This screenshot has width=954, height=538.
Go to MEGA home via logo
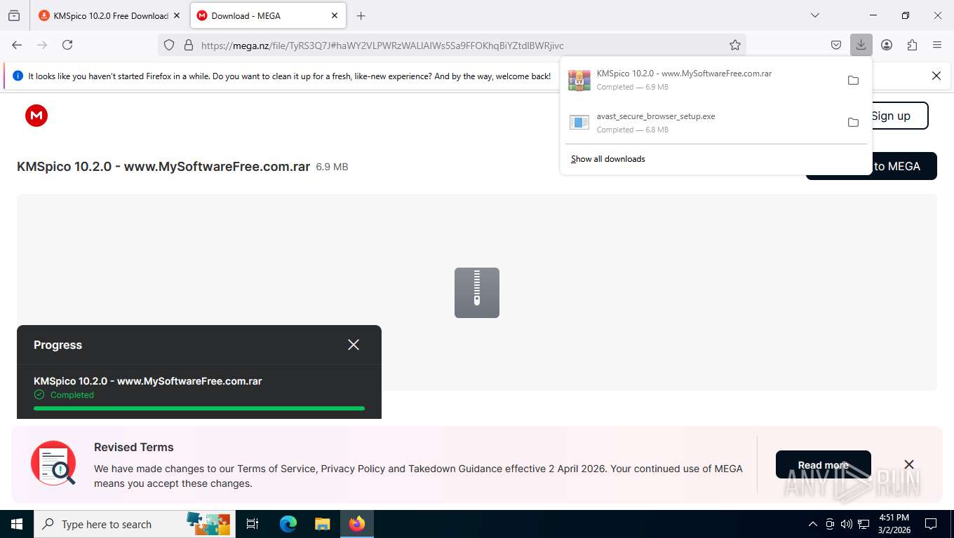pyautogui.click(x=36, y=116)
